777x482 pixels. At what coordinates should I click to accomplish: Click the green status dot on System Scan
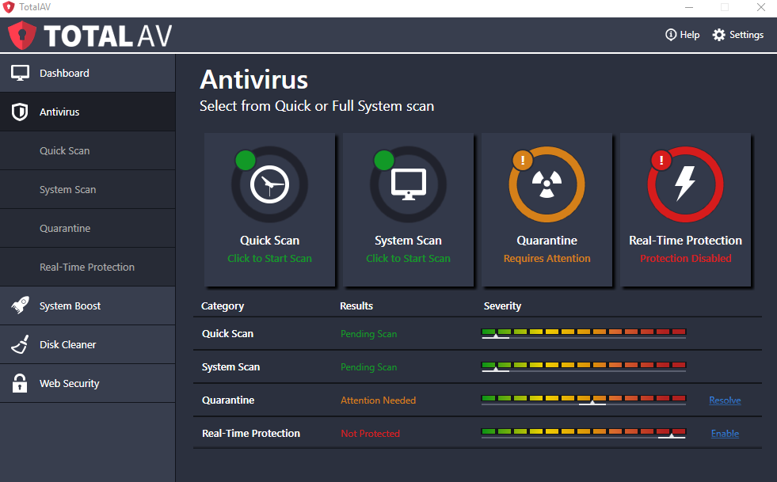(384, 160)
